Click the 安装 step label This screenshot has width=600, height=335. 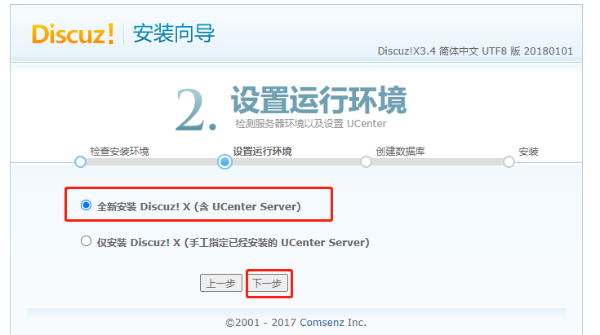(x=528, y=152)
